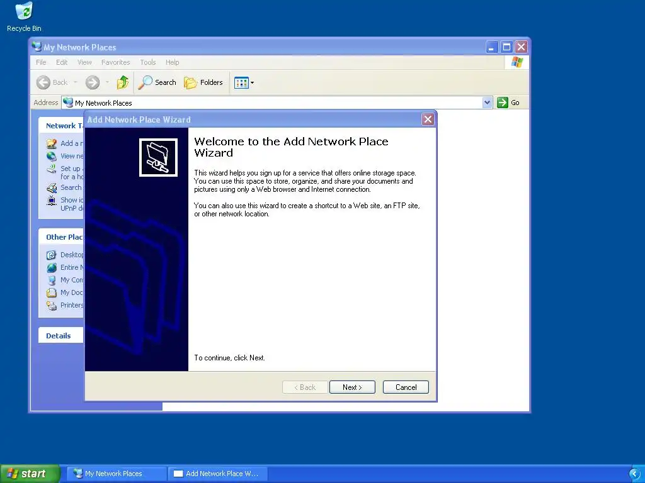Click the system tray expand arrow
Viewport: 645px width, 483px height.
click(635, 474)
